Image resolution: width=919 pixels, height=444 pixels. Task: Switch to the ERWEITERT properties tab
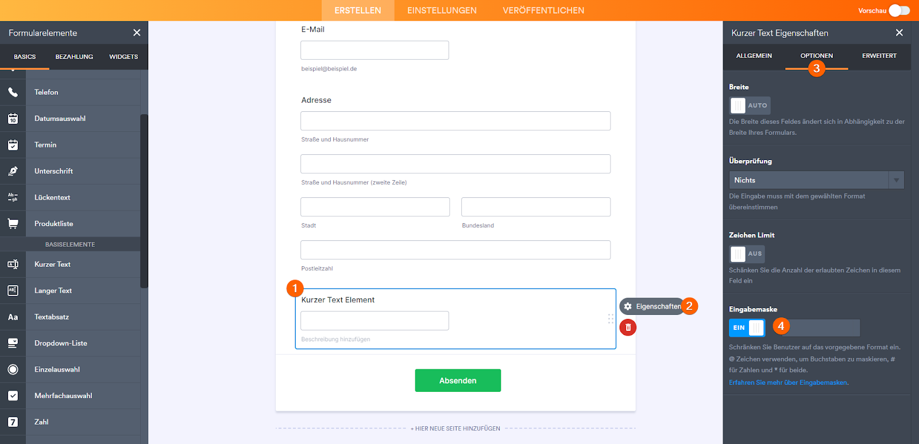(879, 56)
